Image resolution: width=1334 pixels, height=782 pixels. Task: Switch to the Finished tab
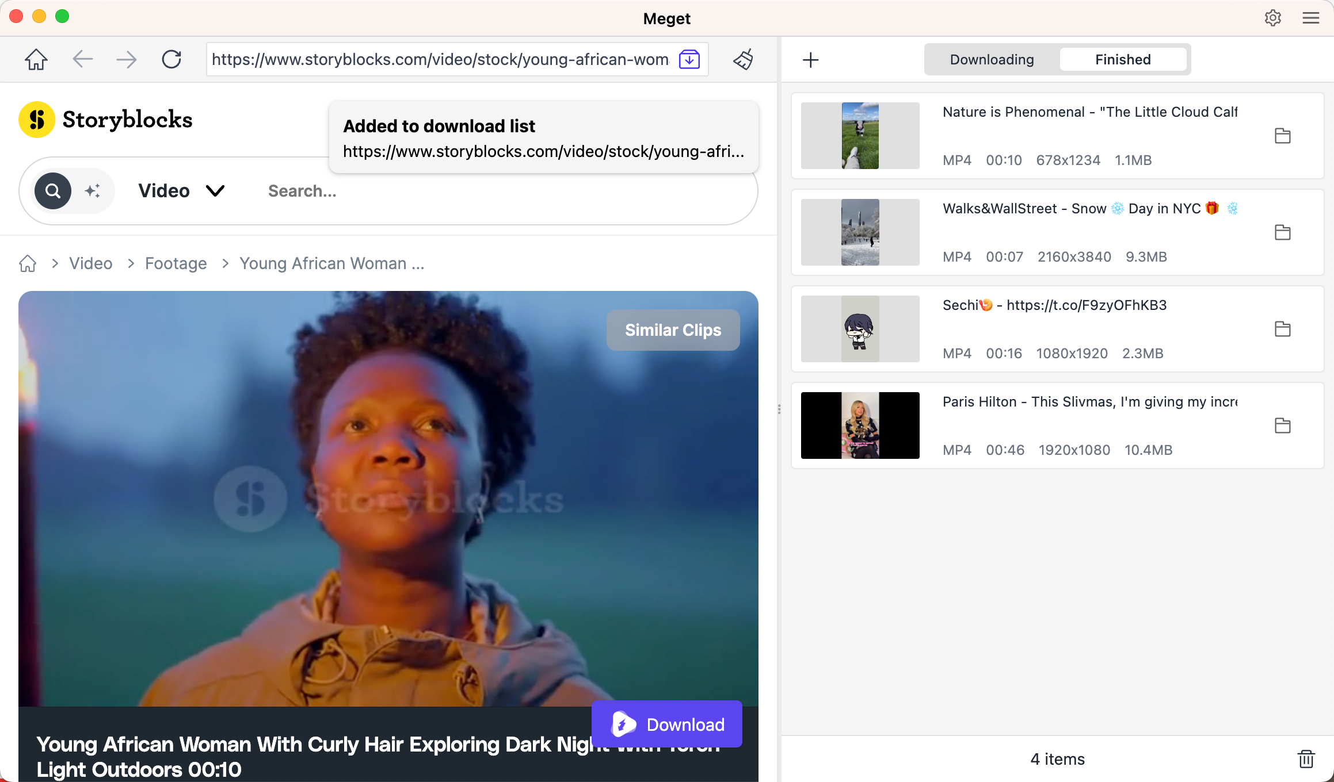(1123, 59)
